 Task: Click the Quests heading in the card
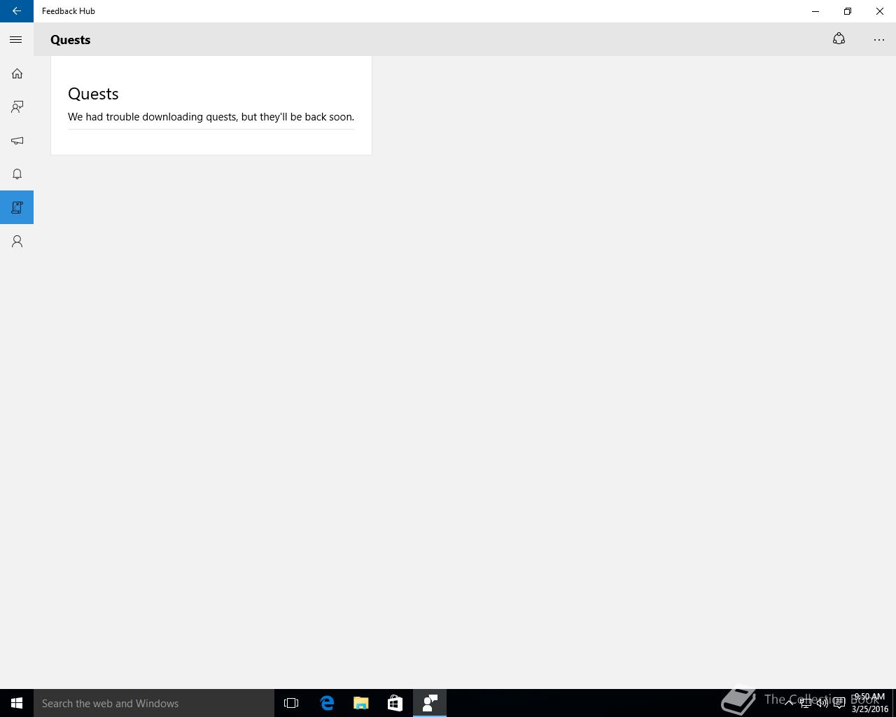pos(93,94)
